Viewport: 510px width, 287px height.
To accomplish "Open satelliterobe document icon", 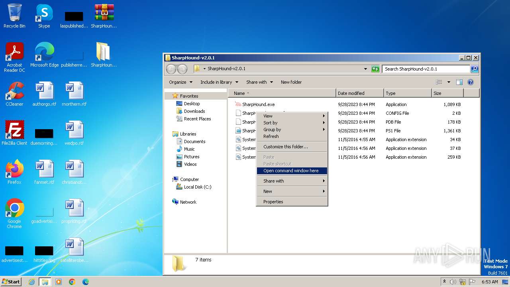I will point(74,250).
